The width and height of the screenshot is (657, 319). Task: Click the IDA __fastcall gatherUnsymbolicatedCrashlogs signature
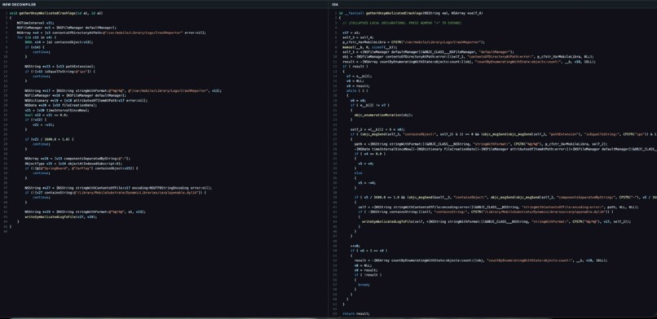coord(411,13)
